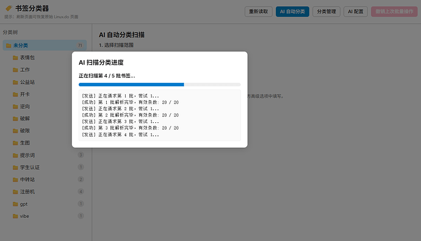This screenshot has height=241, width=421.
Task: Click log line 第 3 批解析完毕
Action: pos(130,128)
